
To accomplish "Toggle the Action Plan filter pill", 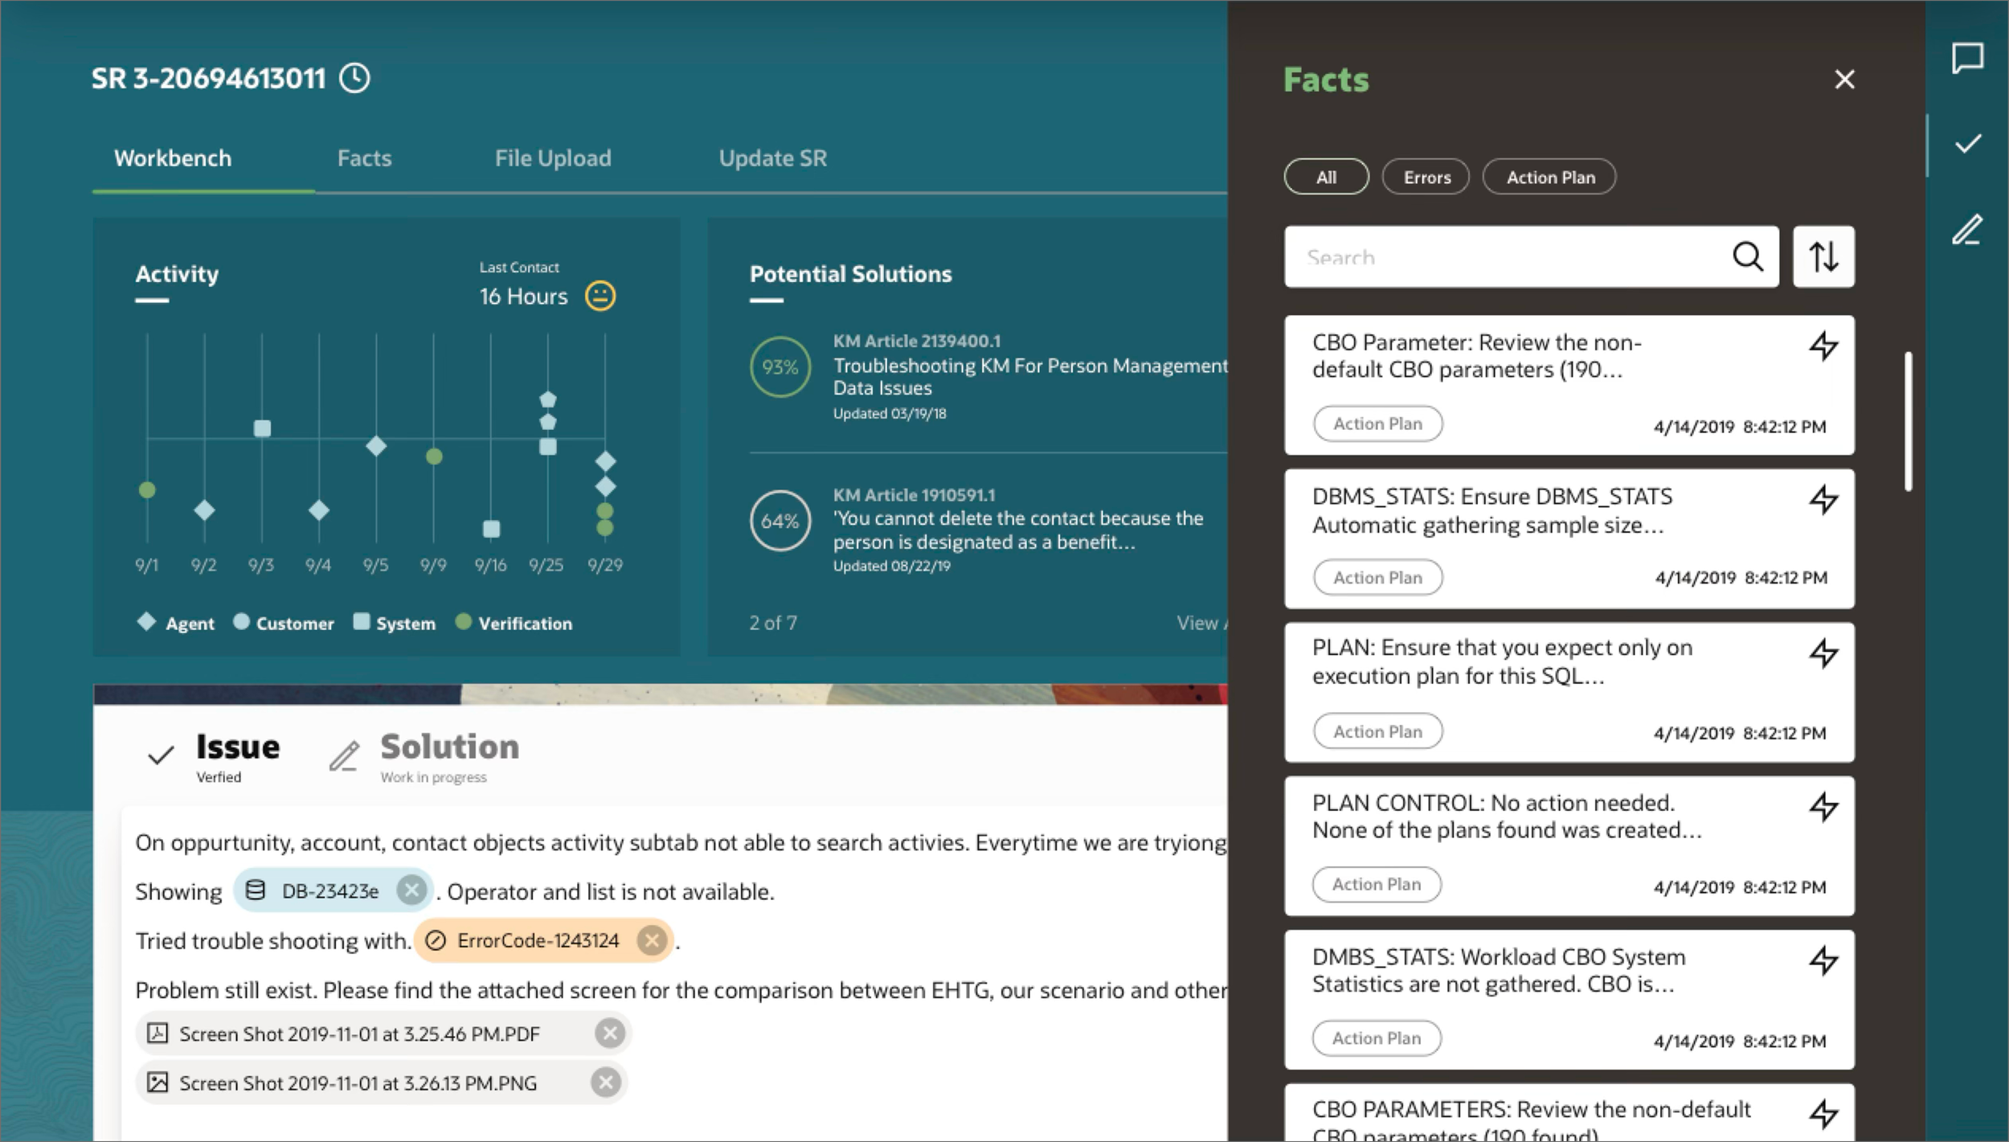I will 1549,176.
